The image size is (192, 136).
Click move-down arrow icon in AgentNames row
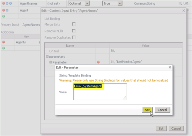tap(10, 3)
